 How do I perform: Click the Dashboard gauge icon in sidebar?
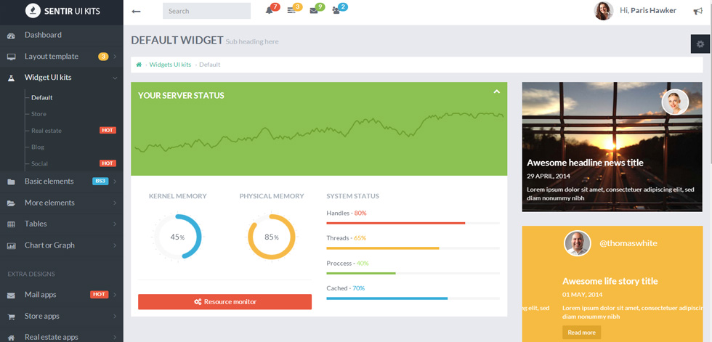[x=12, y=36]
